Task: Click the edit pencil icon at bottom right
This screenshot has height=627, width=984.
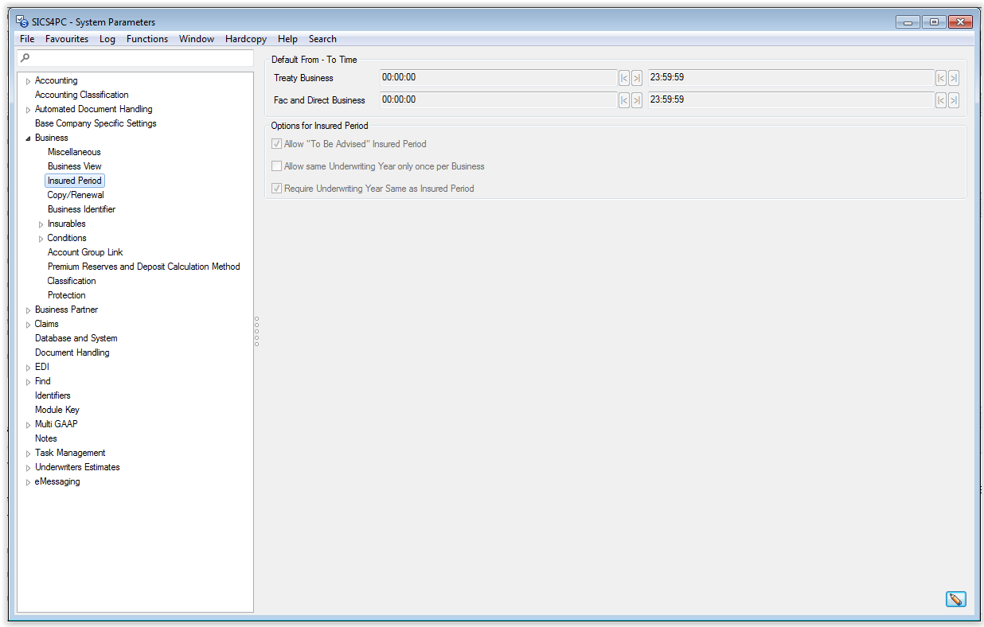Action: point(955,599)
